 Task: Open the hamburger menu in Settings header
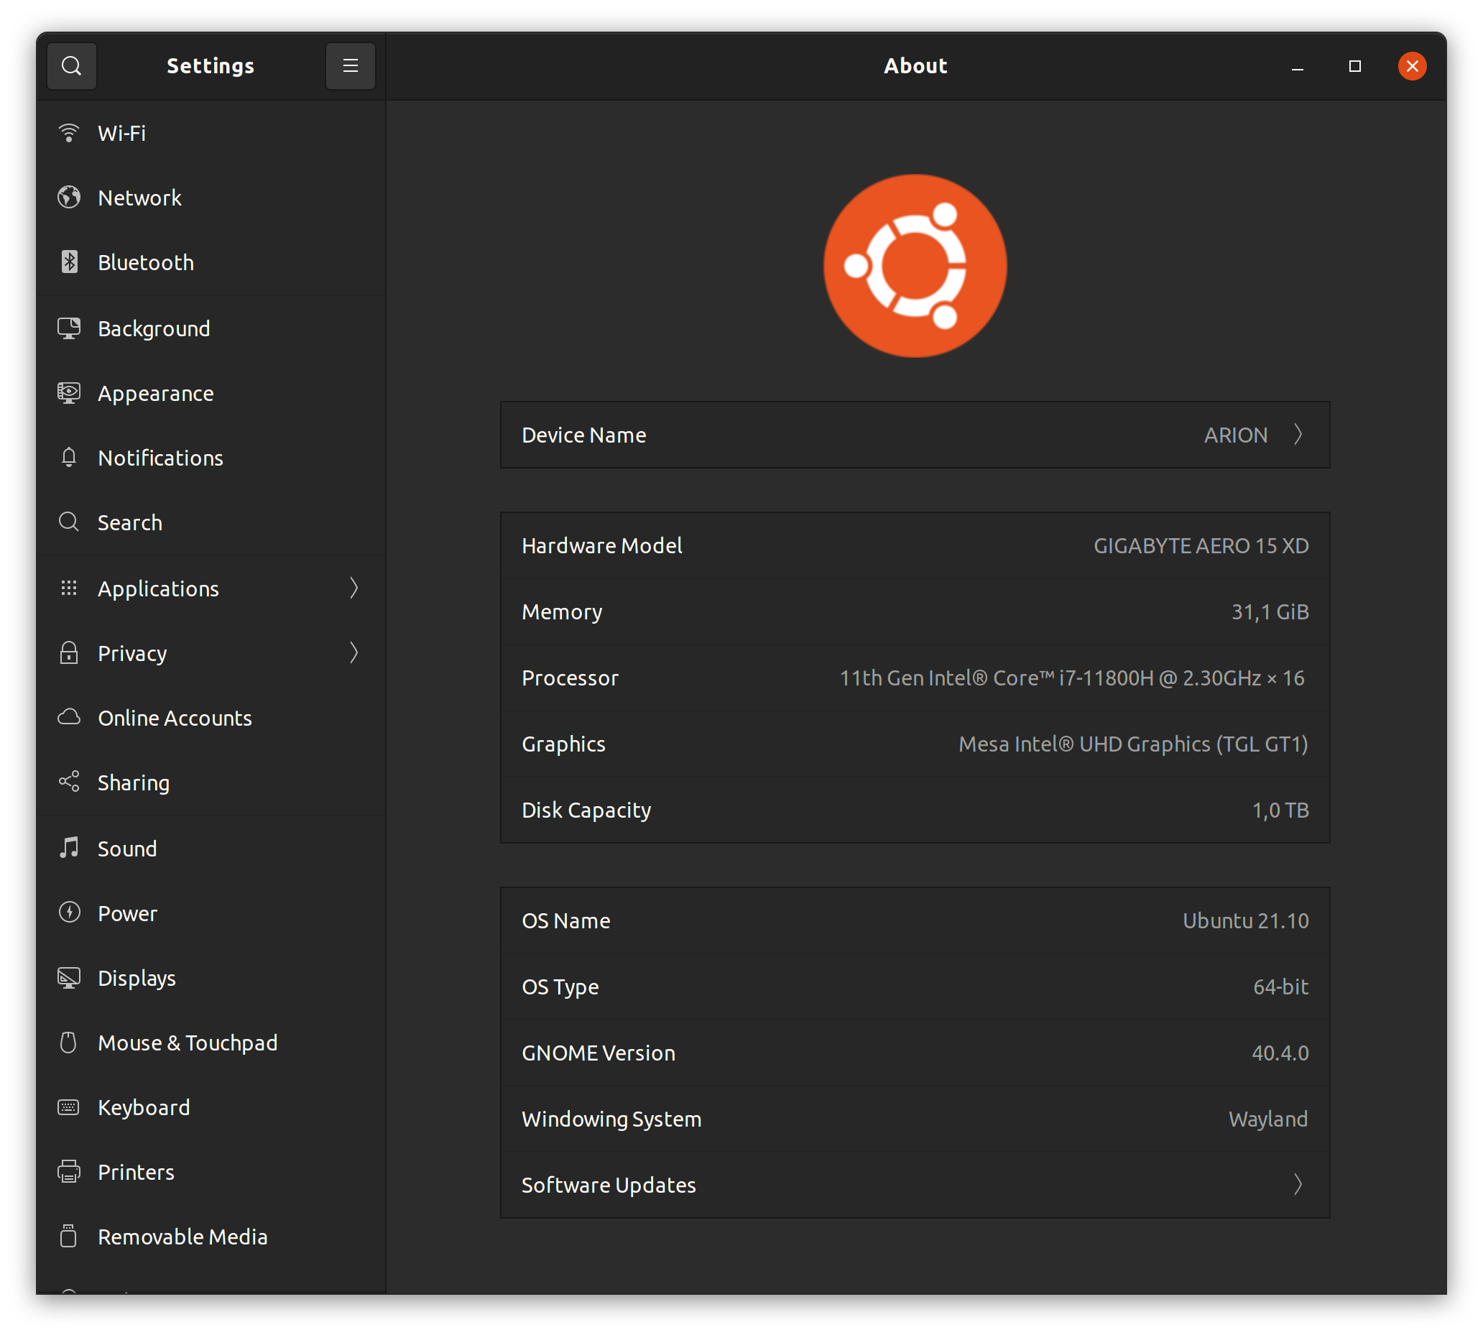[351, 66]
